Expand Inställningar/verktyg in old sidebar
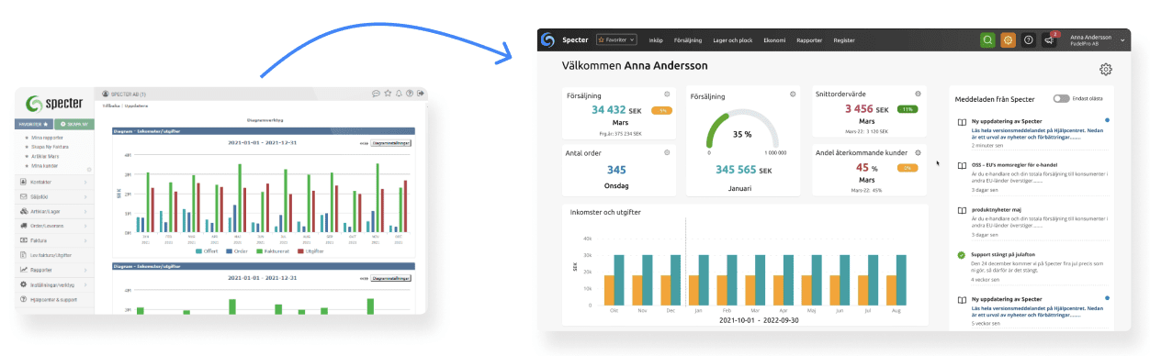 [x=55, y=284]
